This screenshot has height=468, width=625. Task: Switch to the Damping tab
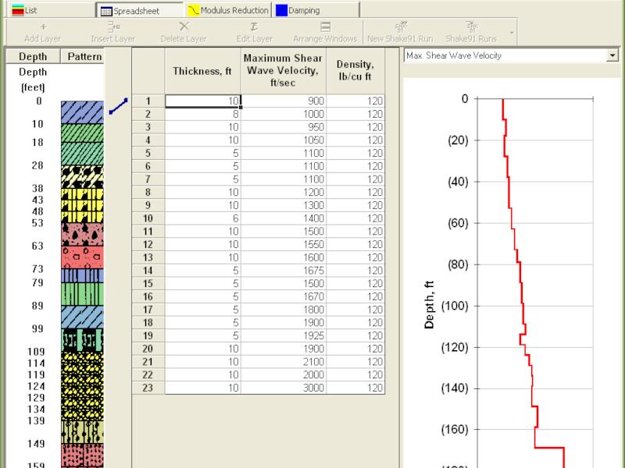point(316,10)
